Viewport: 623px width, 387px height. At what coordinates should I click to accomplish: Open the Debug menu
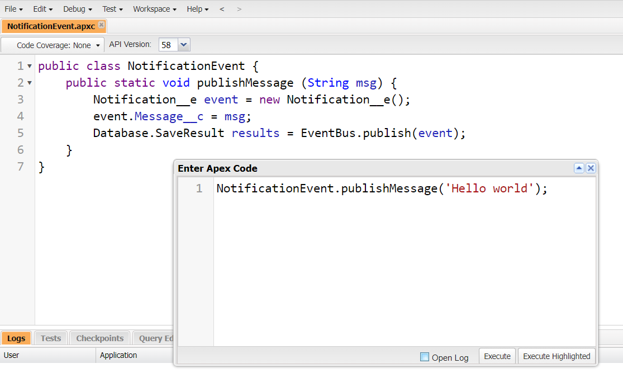78,9
